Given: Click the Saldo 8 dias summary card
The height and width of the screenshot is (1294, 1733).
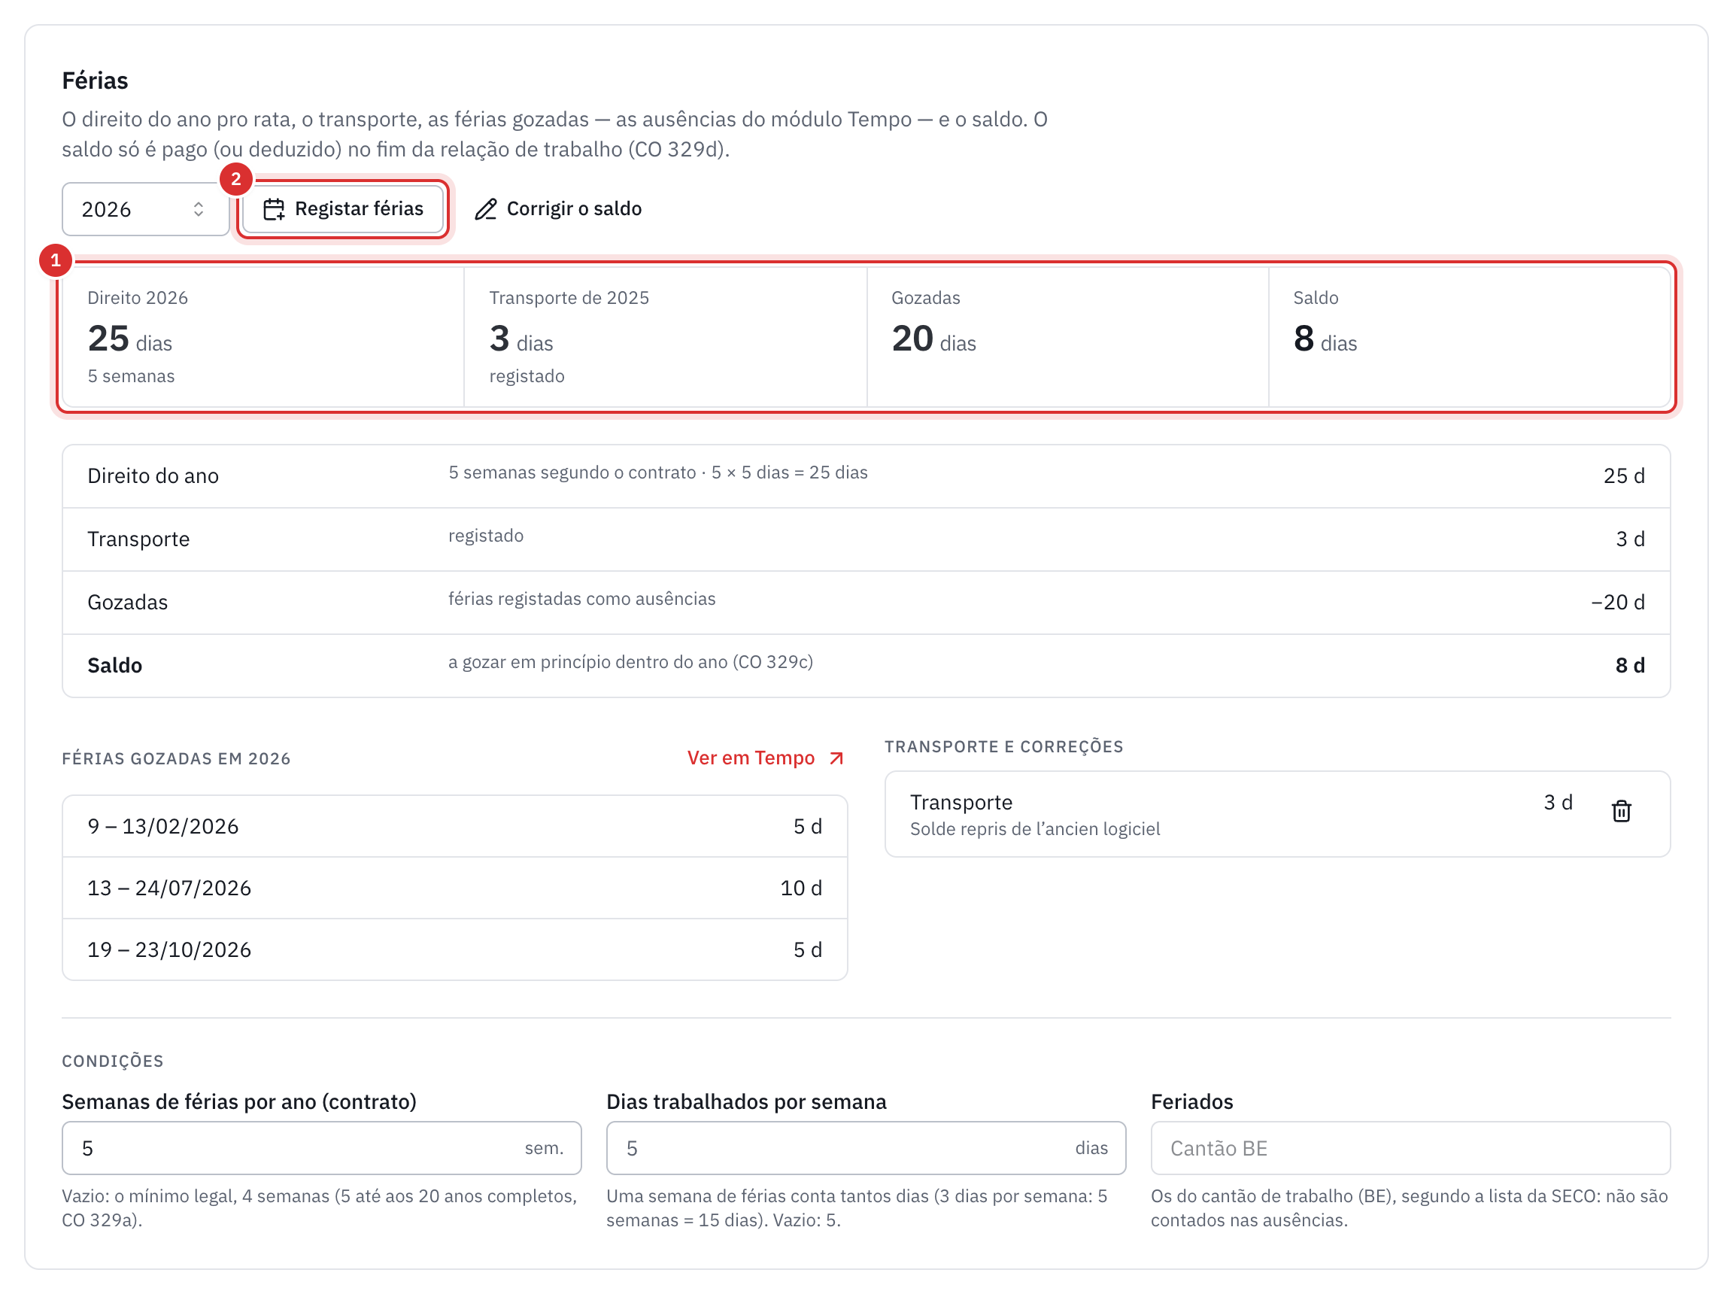Looking at the screenshot, I should pyautogui.click(x=1469, y=337).
